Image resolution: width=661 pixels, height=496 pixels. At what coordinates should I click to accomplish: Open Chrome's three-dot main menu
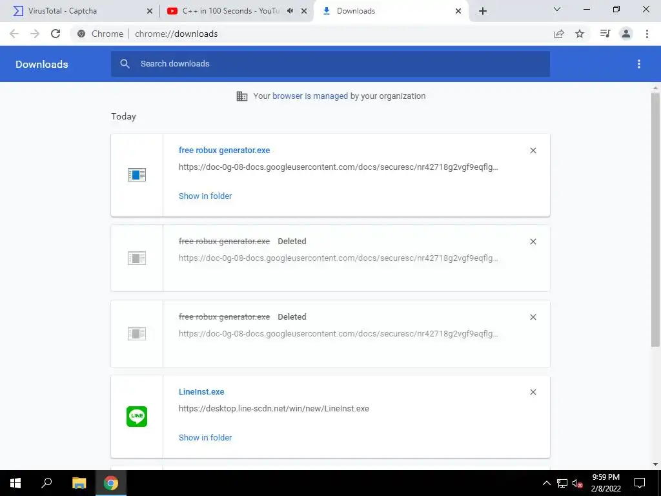(647, 34)
